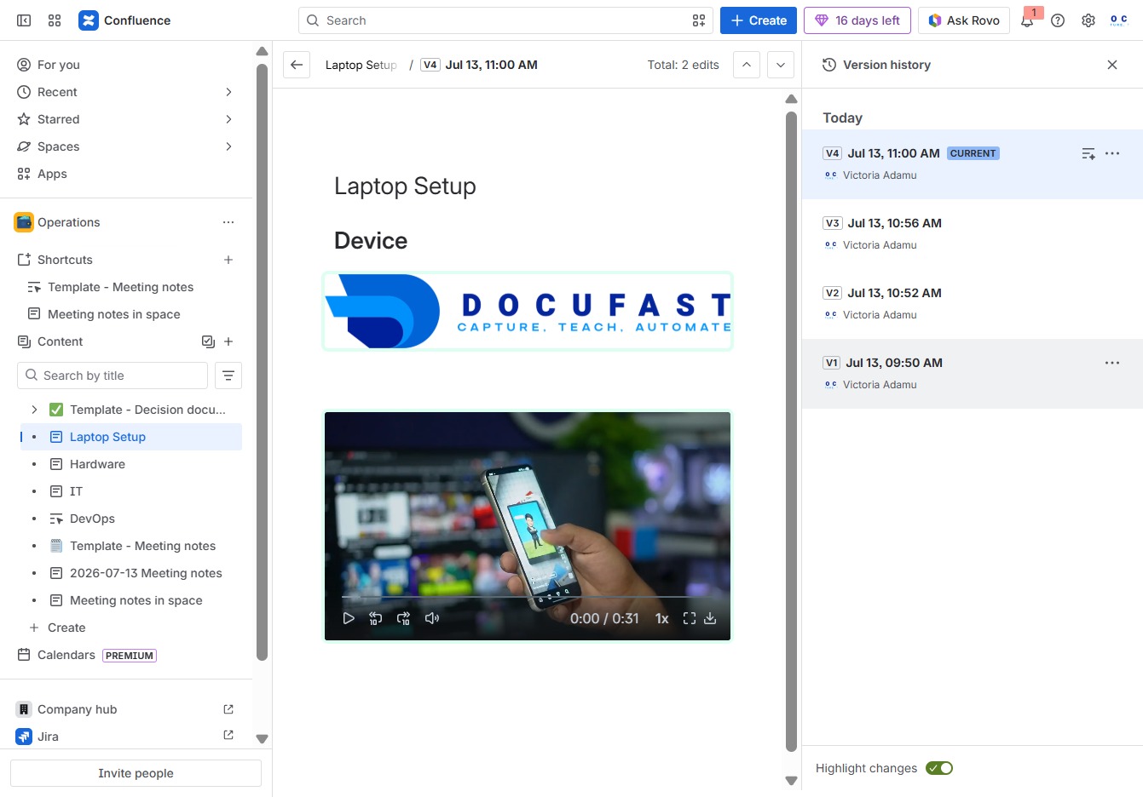Click the Confluence logo
The height and width of the screenshot is (797, 1143).
[x=124, y=20]
